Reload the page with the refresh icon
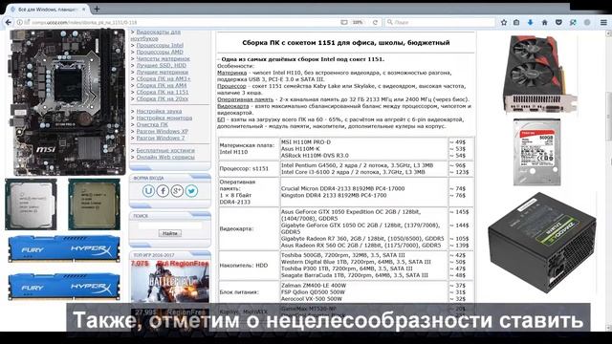The width and height of the screenshot is (612, 344). point(375,23)
